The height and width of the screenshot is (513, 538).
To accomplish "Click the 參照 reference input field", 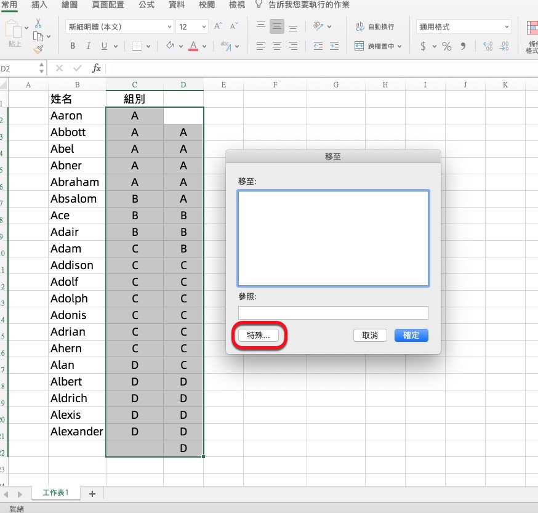I will tap(333, 312).
